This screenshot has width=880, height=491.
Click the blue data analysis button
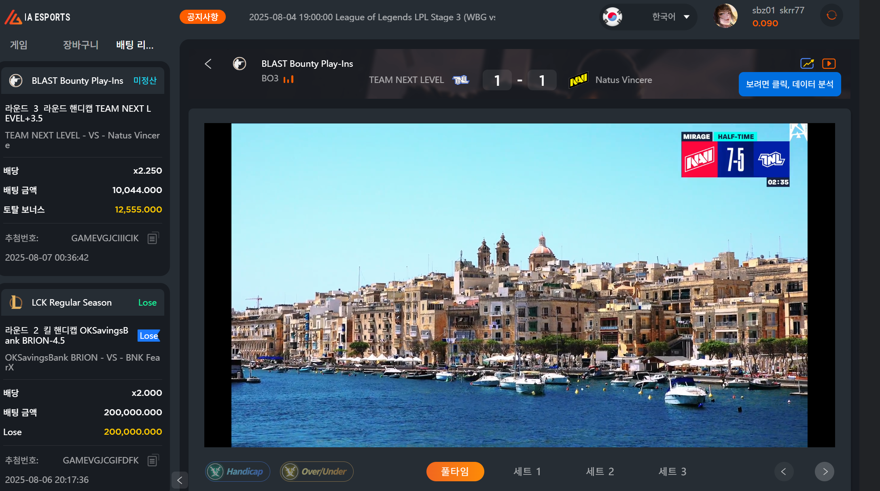point(789,84)
